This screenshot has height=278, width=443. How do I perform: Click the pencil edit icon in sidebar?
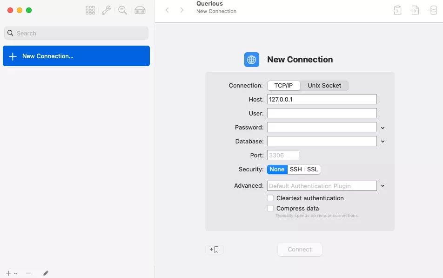click(x=46, y=273)
